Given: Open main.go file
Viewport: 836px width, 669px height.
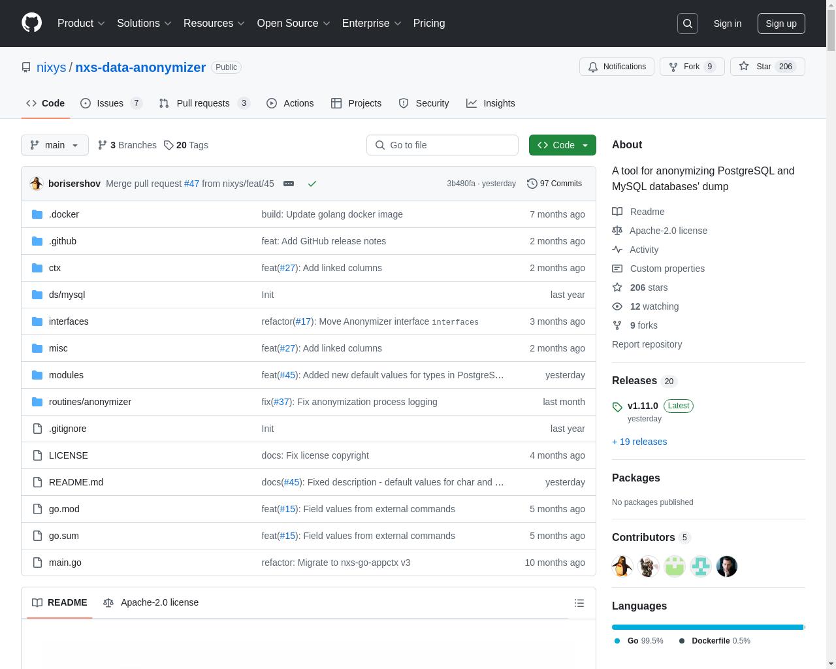Looking at the screenshot, I should coord(65,563).
